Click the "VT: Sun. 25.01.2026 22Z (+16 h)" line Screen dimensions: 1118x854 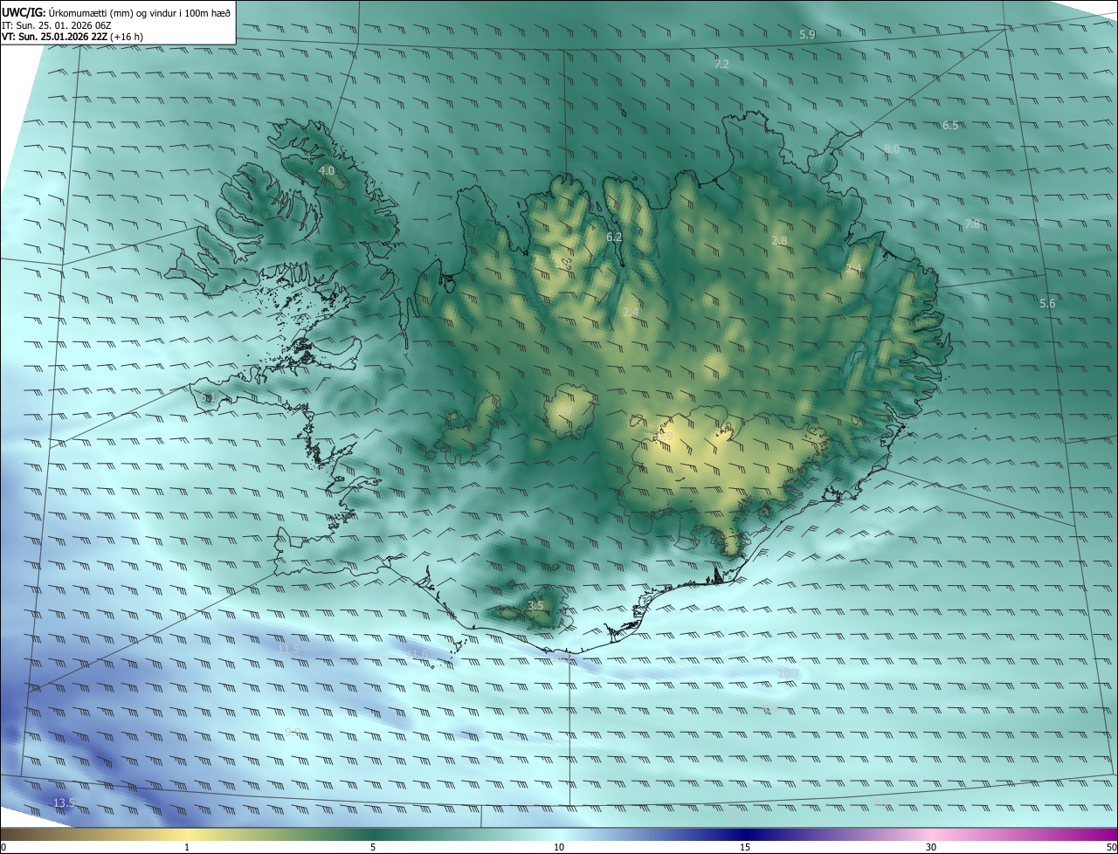pos(73,37)
